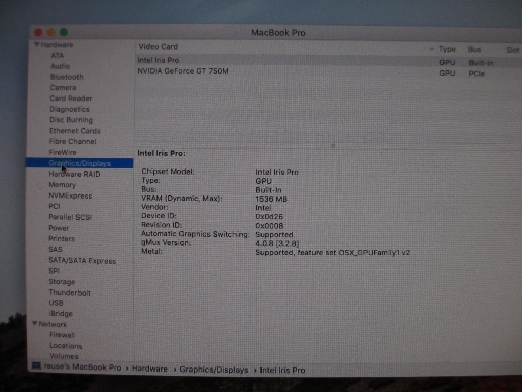Sort by Video Card column header
Image resolution: width=522 pixels, height=392 pixels.
click(158, 46)
